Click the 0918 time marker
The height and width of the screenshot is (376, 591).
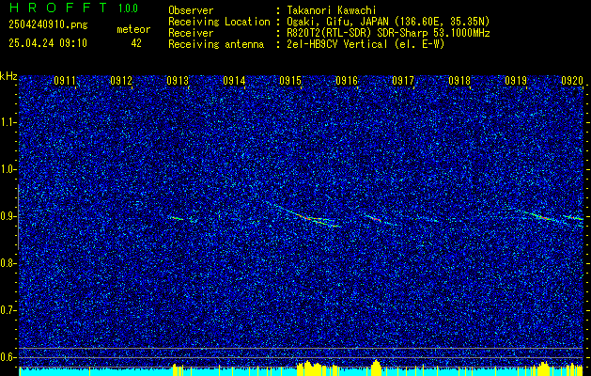(x=459, y=80)
